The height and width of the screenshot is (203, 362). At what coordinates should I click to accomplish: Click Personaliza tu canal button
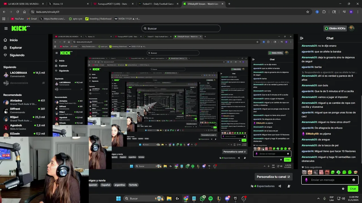[273, 177]
